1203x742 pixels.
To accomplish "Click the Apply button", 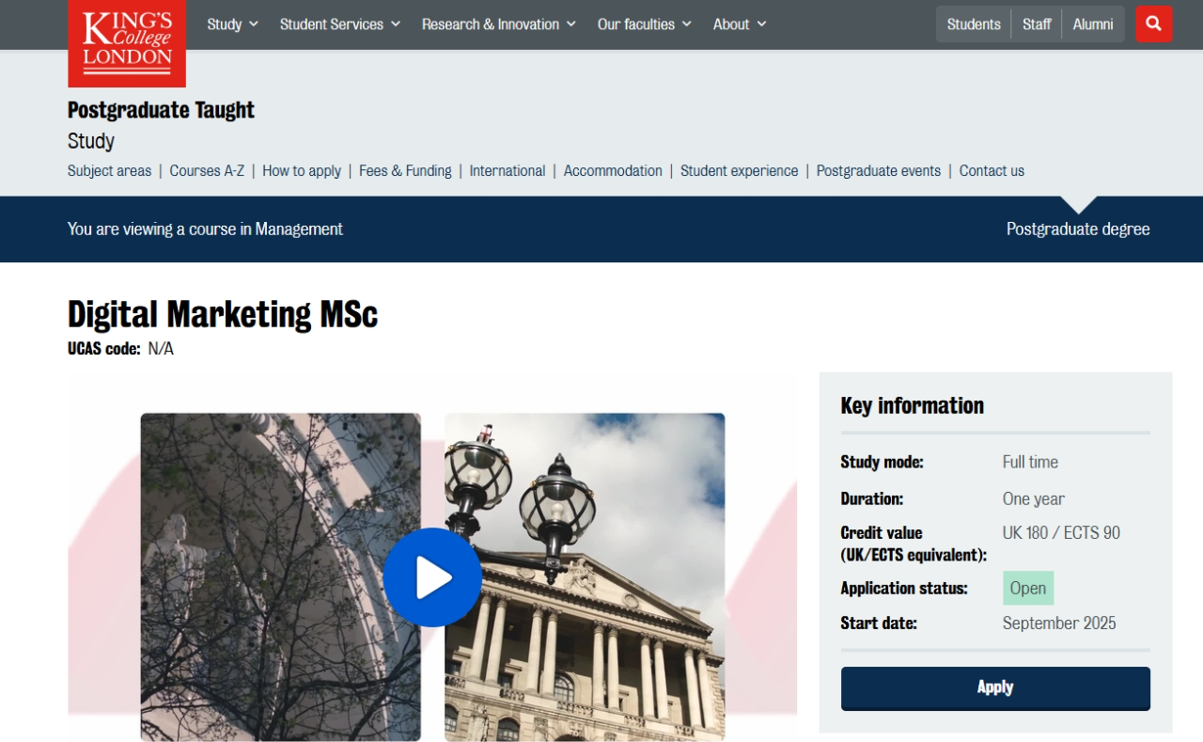I will coord(995,687).
